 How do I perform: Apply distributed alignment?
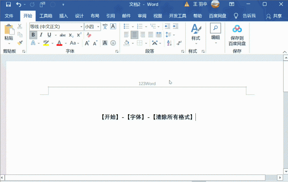point(159,35)
